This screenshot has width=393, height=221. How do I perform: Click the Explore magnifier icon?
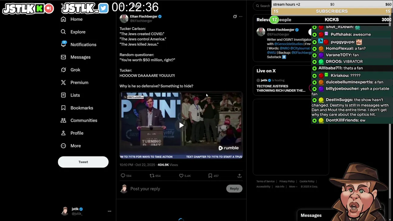(x=63, y=32)
